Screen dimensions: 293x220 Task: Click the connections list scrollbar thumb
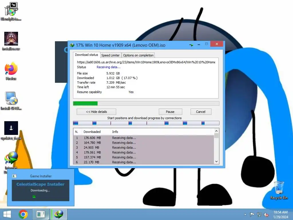tap(216, 135)
